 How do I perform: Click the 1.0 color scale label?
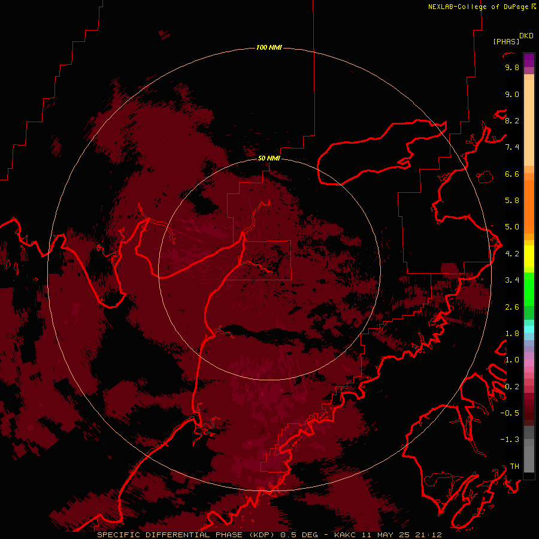(x=512, y=360)
